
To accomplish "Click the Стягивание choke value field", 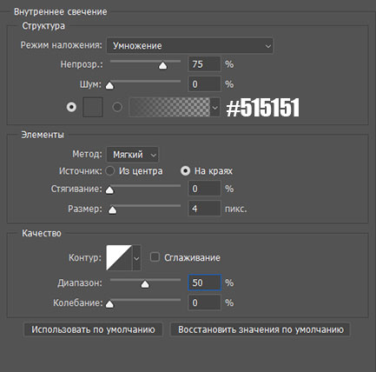I will [204, 189].
